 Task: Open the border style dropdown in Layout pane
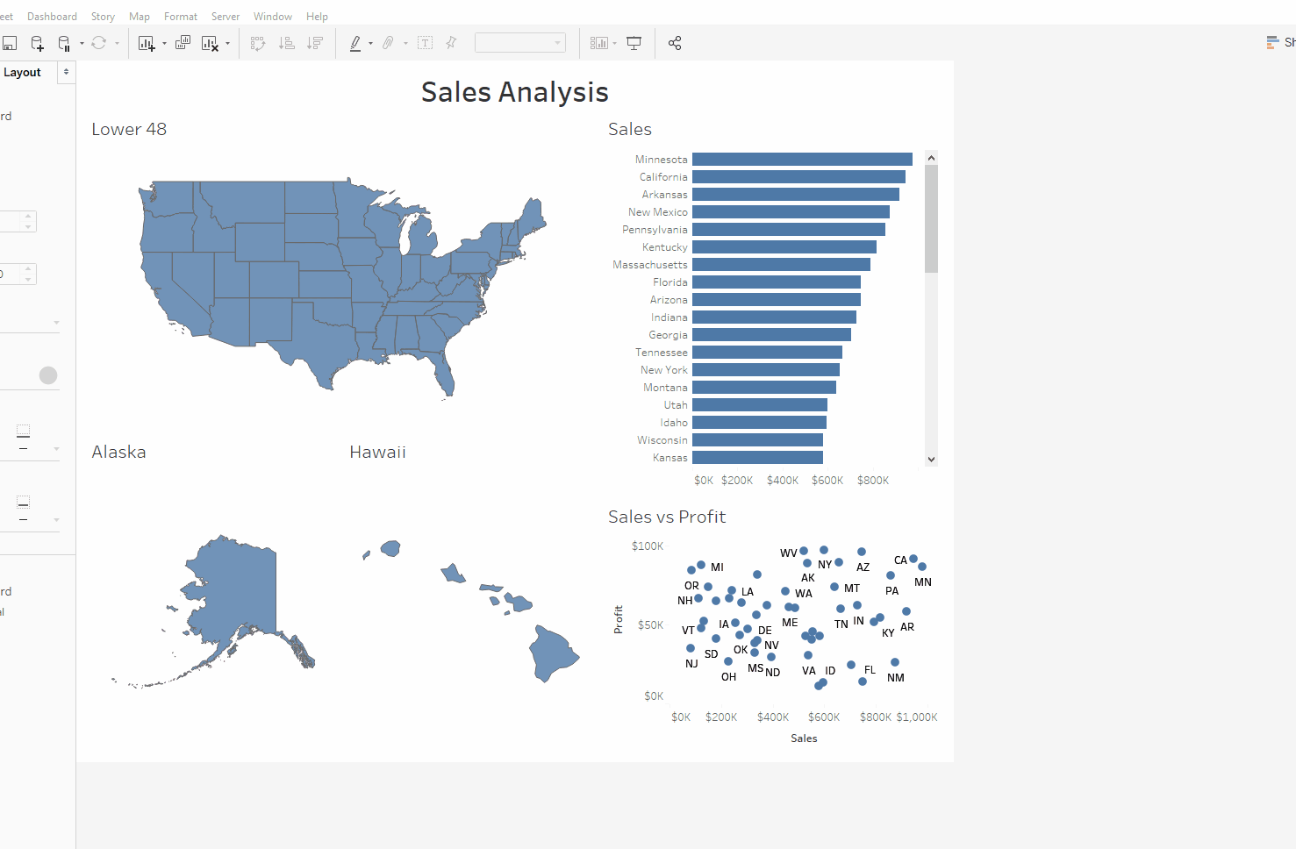56,449
